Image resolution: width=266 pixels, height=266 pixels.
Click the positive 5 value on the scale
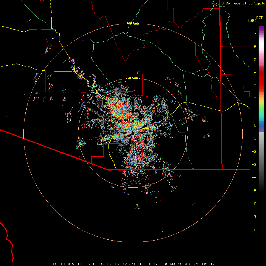point(255,59)
